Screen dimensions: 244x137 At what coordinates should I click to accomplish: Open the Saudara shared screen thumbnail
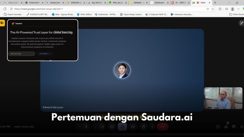pos(43,40)
